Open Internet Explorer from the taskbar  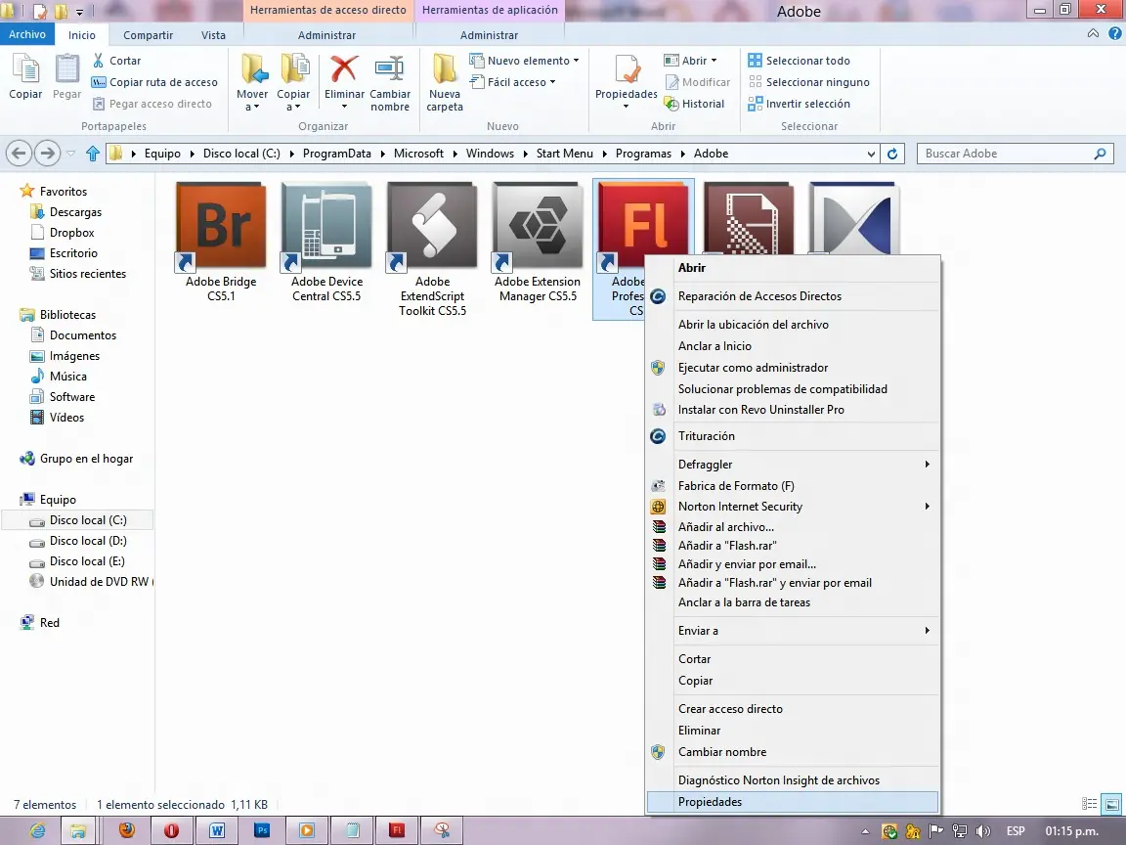(36, 830)
